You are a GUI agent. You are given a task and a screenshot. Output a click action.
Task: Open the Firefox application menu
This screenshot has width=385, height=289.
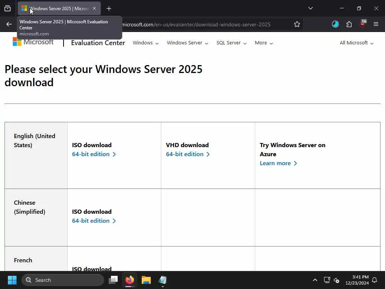[x=376, y=24]
